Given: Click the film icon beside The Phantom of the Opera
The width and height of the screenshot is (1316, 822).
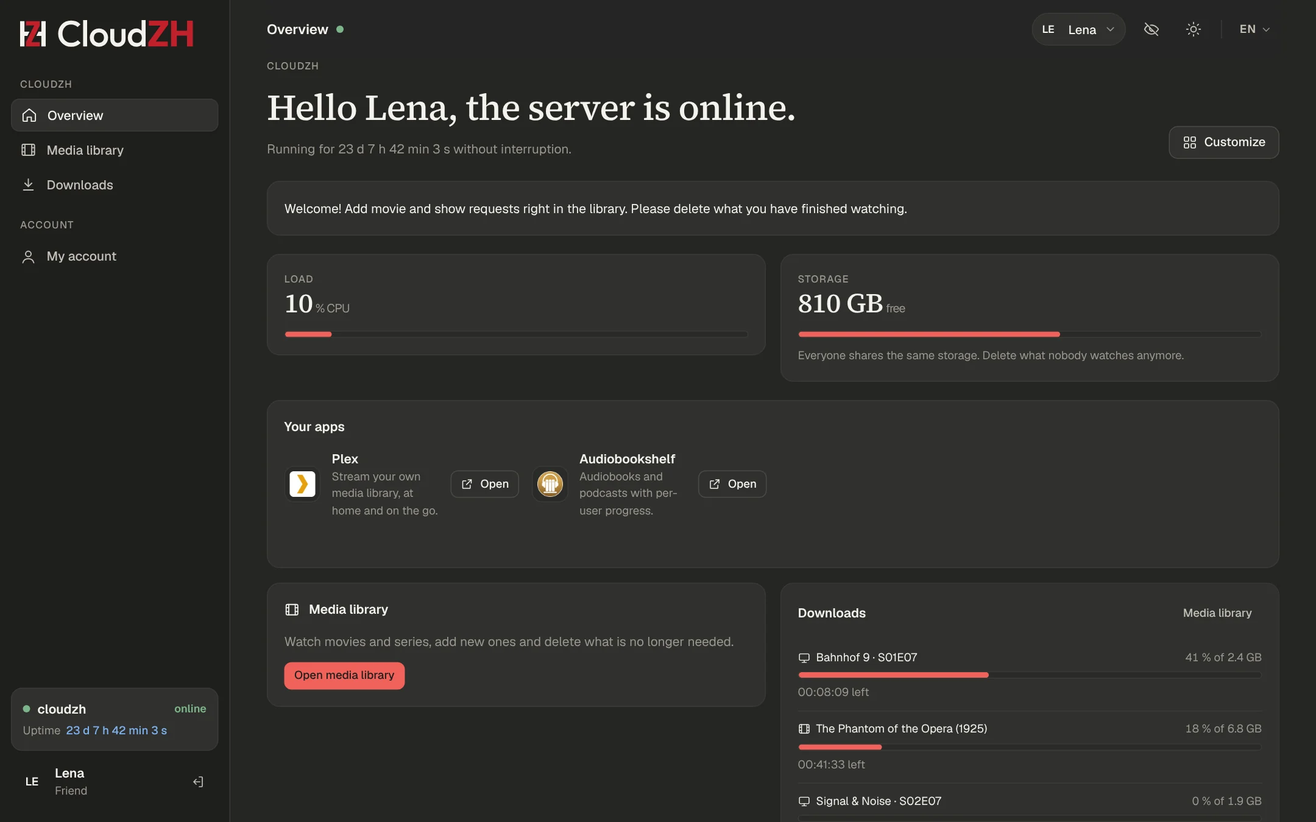Looking at the screenshot, I should click(804, 729).
